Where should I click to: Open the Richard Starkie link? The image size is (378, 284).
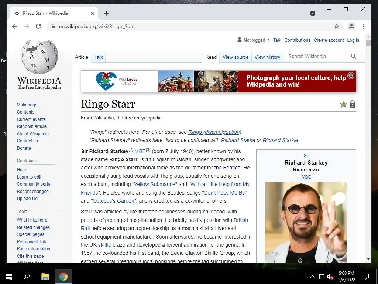(x=280, y=140)
